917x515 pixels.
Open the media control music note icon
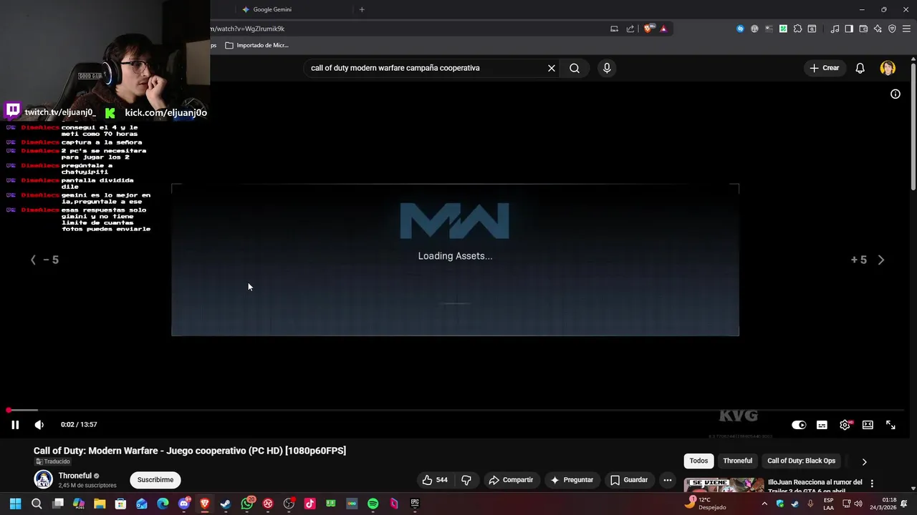[835, 29]
